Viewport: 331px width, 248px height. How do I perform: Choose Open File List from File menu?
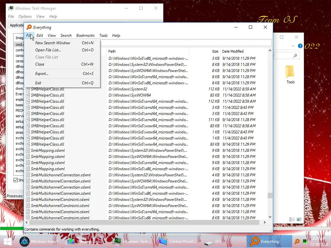point(62,50)
